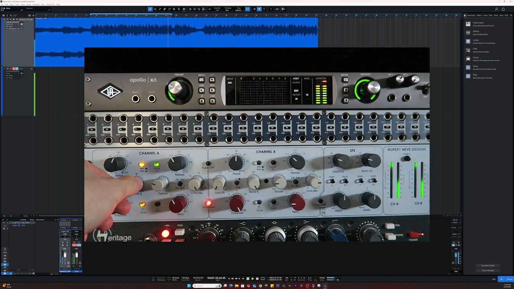The width and height of the screenshot is (514, 289).
Task: Click the FX Effects icon in browser
Action: point(468,33)
